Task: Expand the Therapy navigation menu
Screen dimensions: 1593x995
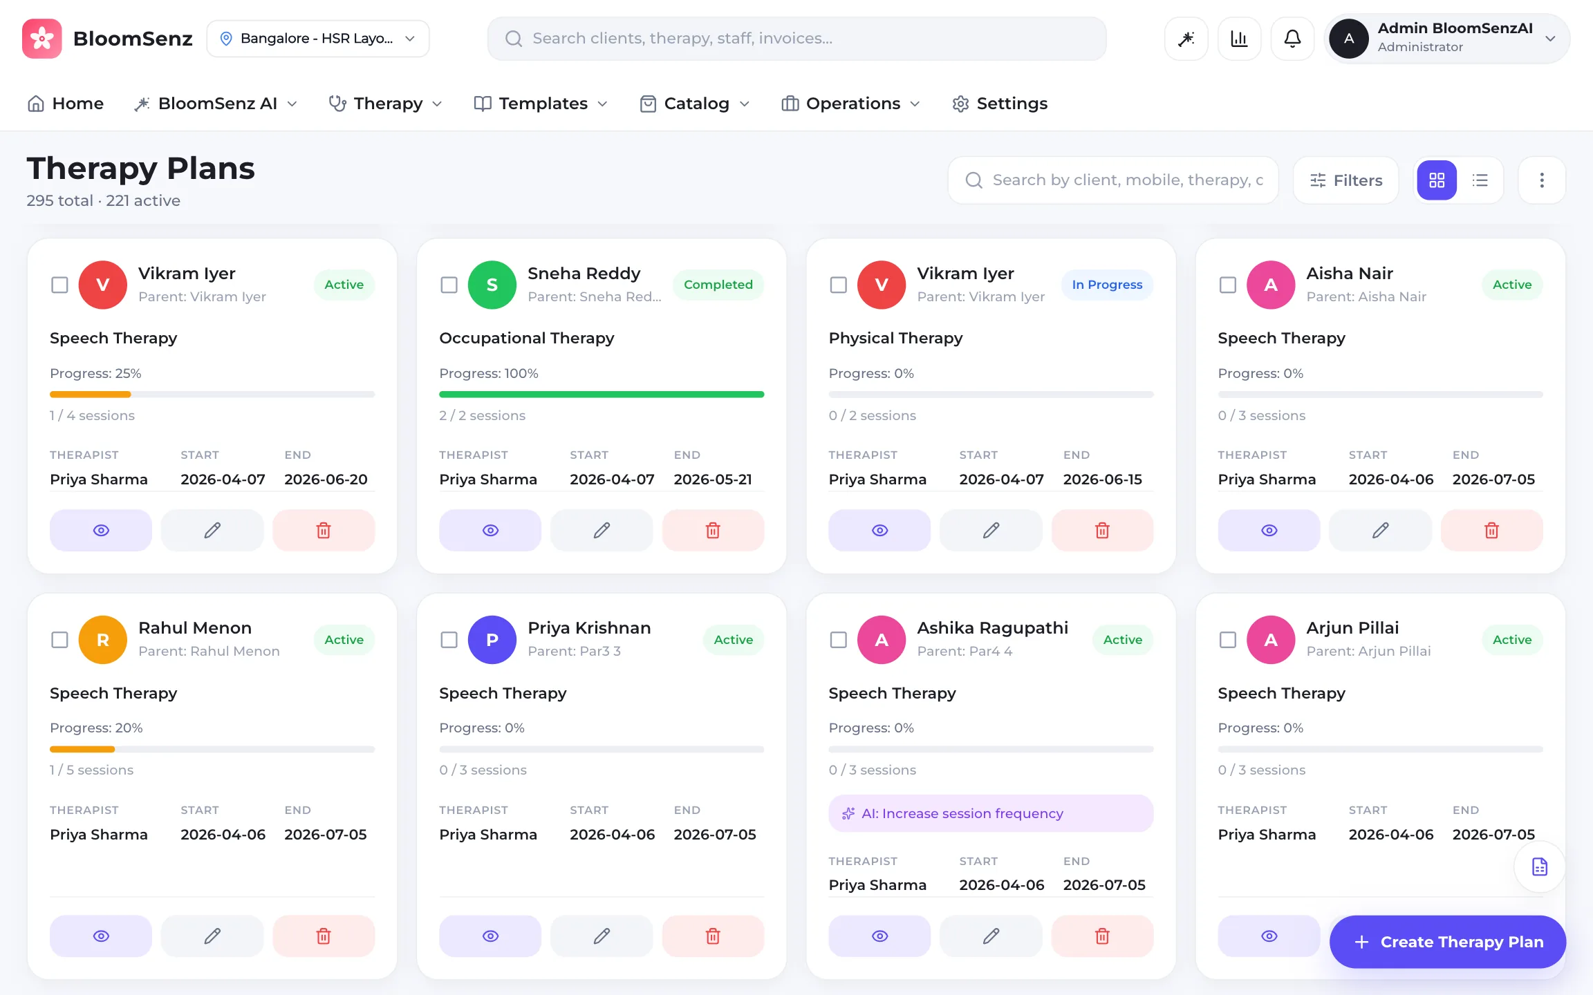Action: pyautogui.click(x=386, y=104)
